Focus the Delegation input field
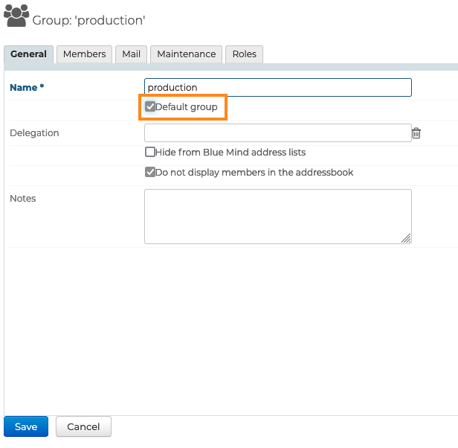The image size is (458, 448). coord(277,133)
